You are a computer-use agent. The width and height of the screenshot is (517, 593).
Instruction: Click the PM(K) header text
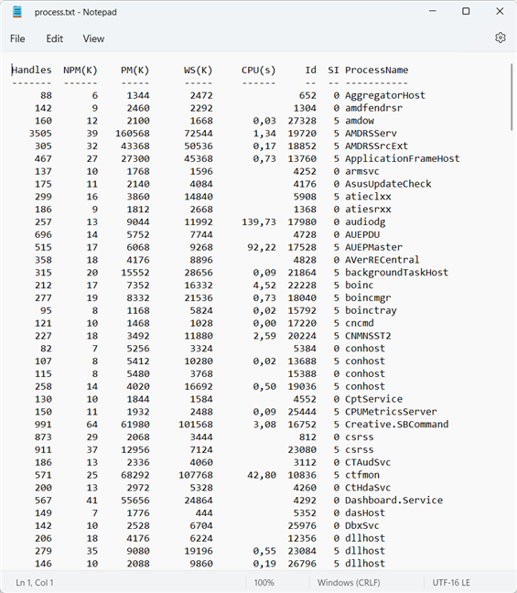point(135,70)
